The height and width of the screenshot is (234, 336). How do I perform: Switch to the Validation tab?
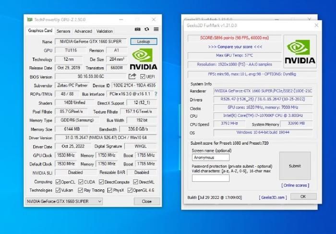(x=105, y=31)
